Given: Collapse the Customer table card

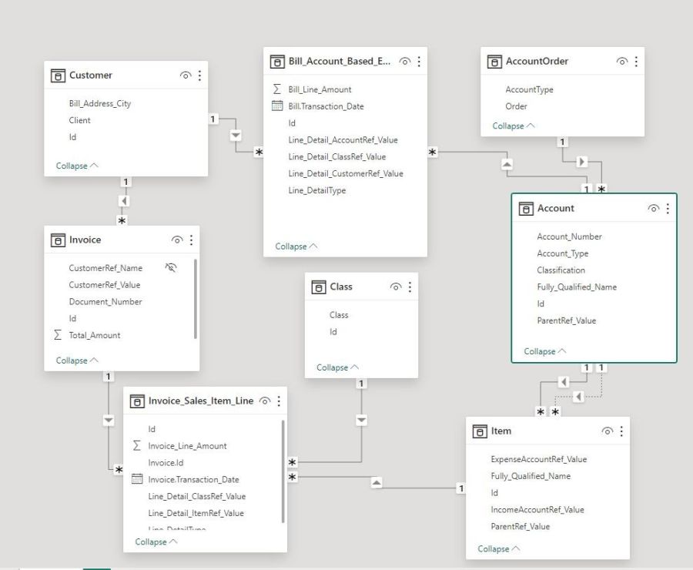Looking at the screenshot, I should [77, 166].
